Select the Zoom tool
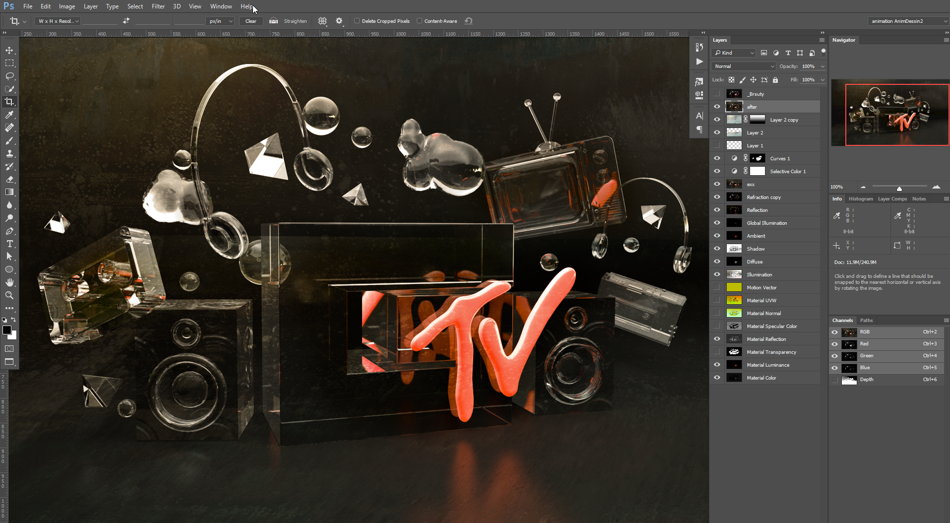Viewport: 950px width, 523px height. click(9, 296)
